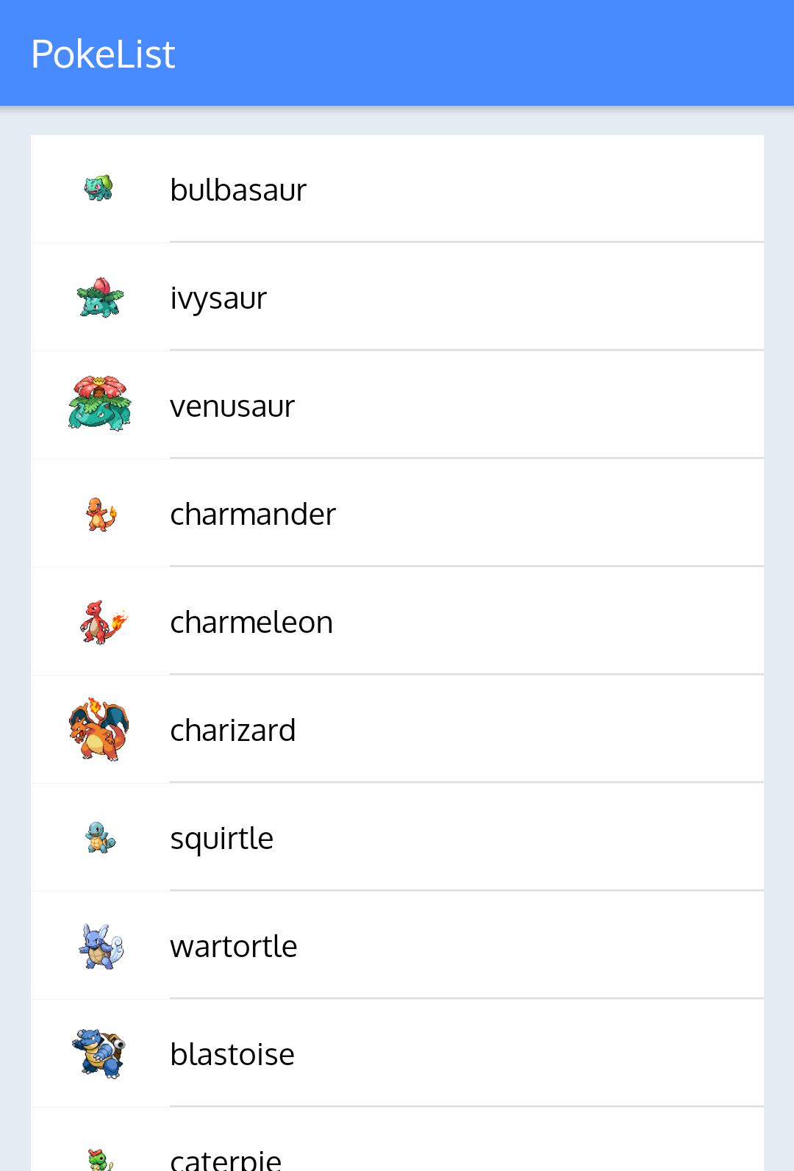Image resolution: width=794 pixels, height=1171 pixels.
Task: Select the charmeleon name label
Action: point(251,622)
